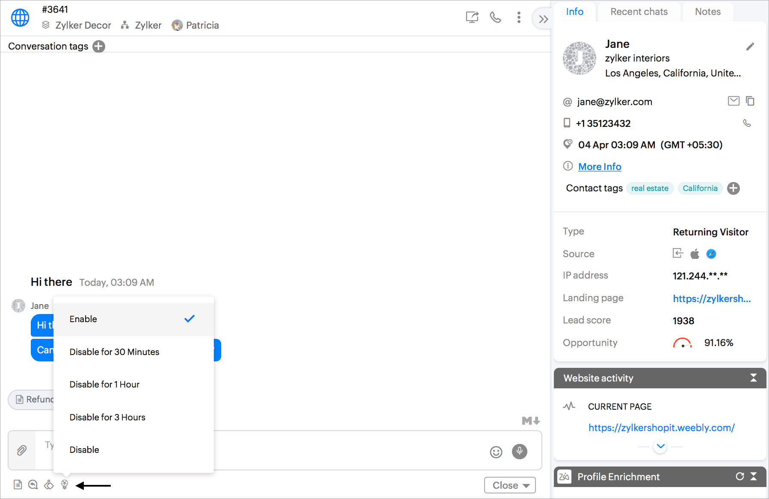Screen dimensions: 769x499
Task: Click the Website activity header title
Action: point(598,378)
